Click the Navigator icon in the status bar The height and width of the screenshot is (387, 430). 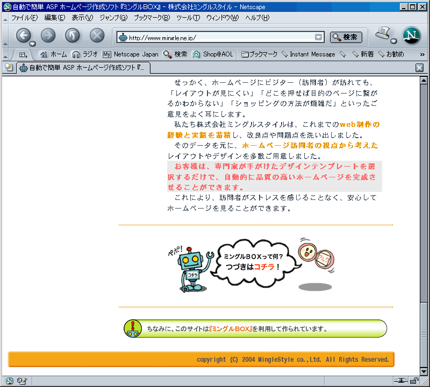point(9,381)
